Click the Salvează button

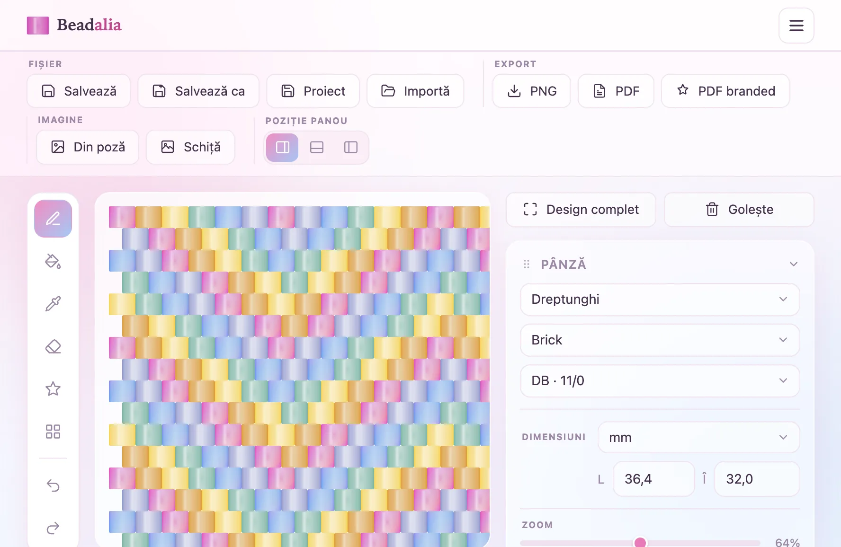79,91
